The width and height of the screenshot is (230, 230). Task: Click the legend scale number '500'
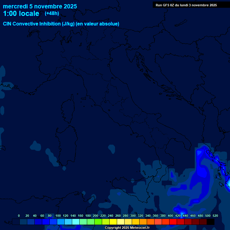click(208, 216)
